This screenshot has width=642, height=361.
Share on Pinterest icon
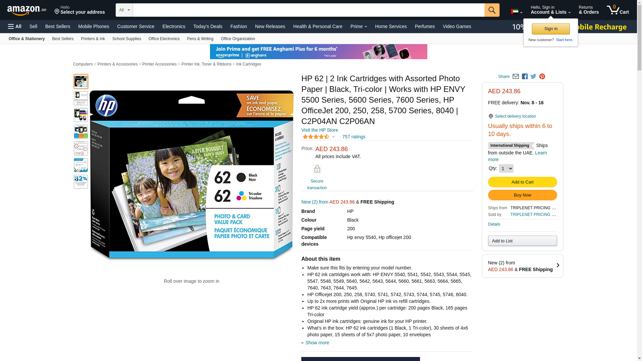(542, 77)
